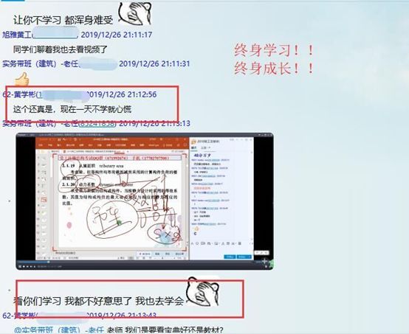Viewport: 409px width, 334px height.
Task: Click the face-covering sticker beside 我也去学会
Action: pyautogui.click(x=203, y=292)
